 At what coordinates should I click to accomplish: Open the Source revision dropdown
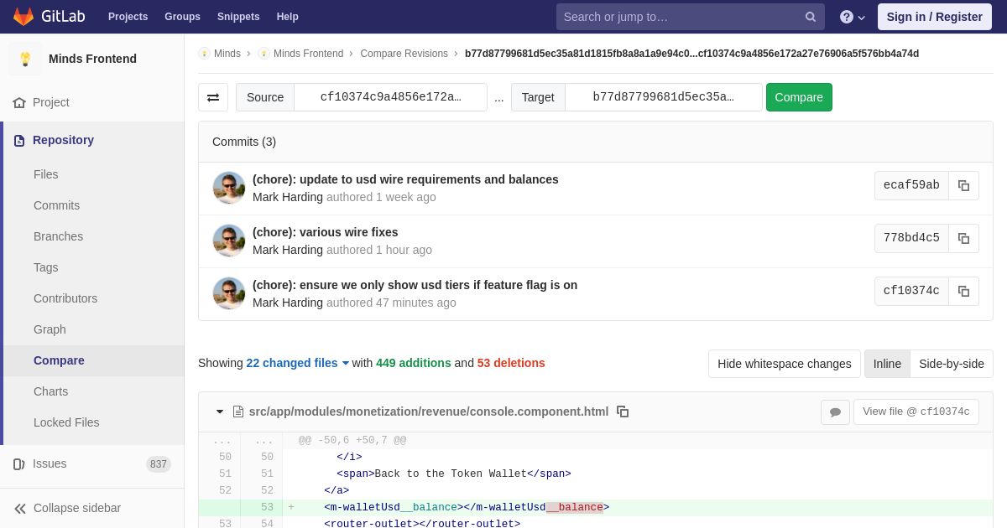click(x=390, y=97)
